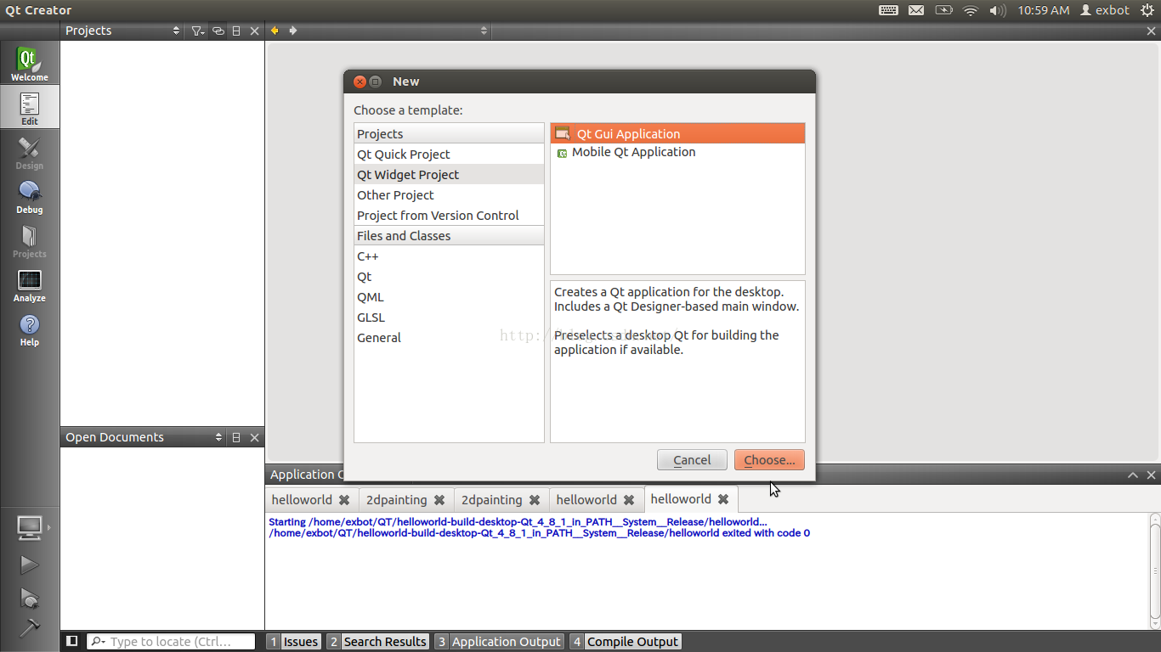The image size is (1161, 652).
Task: Select Mobile Qt Application template
Action: (x=677, y=152)
